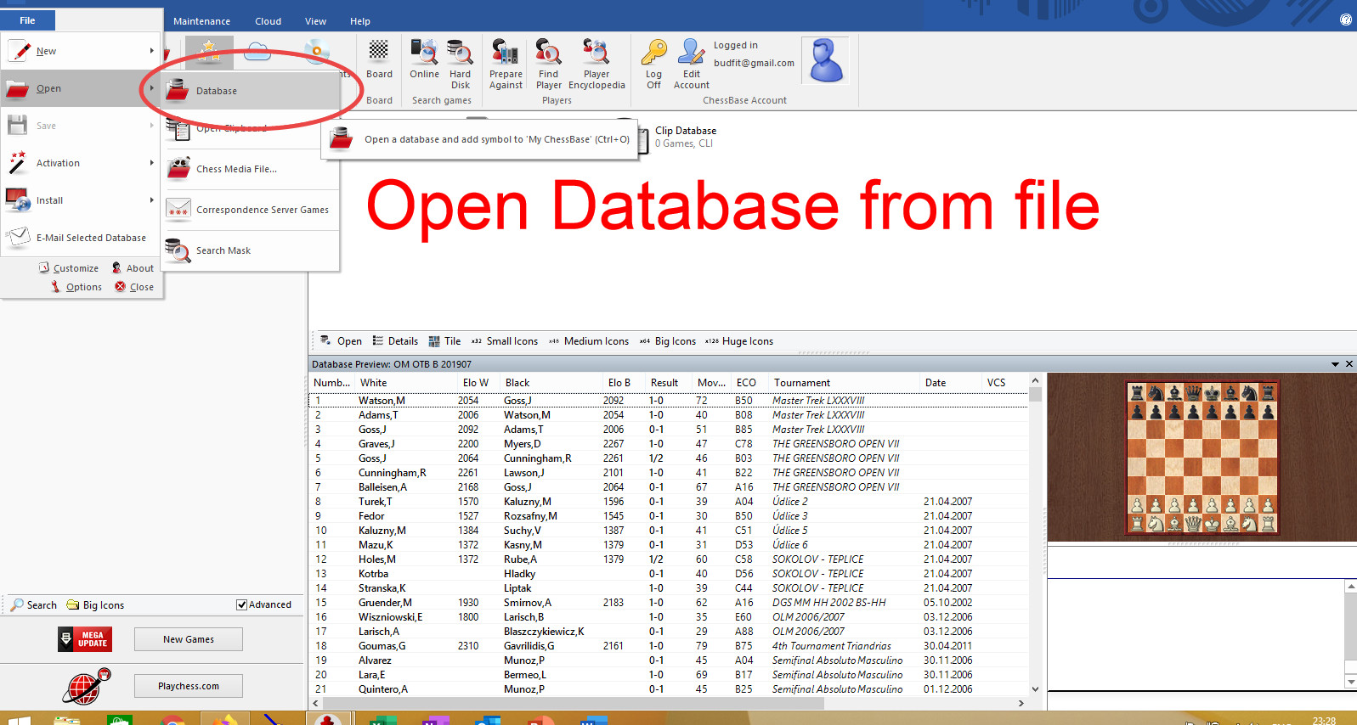This screenshot has height=725, width=1357.
Task: Click the New Games button
Action: click(x=189, y=639)
